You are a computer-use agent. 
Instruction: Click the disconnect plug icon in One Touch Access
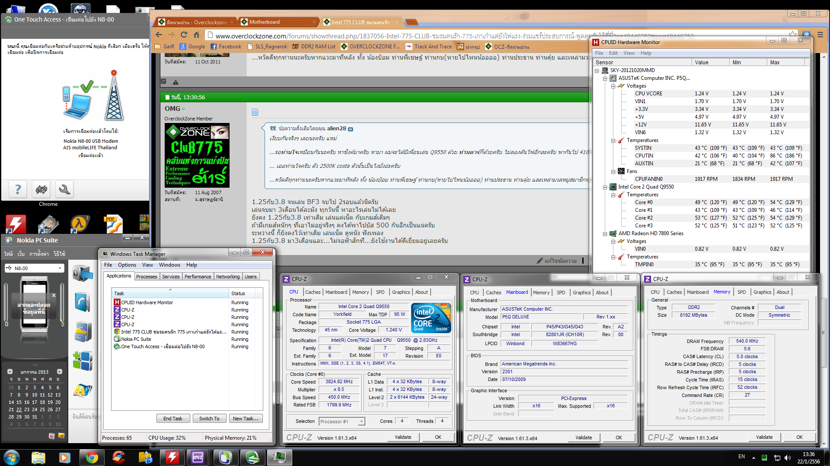click(x=41, y=189)
